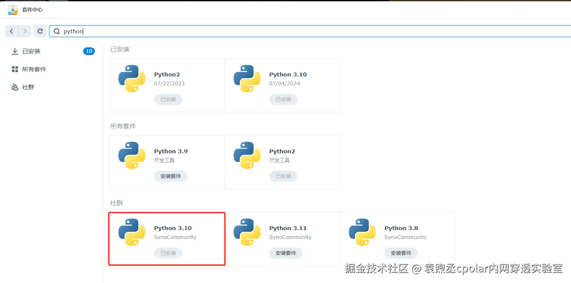Image resolution: width=571 pixels, height=283 pixels.
Task: Click the download icon beside 已安装
Action: click(15, 51)
